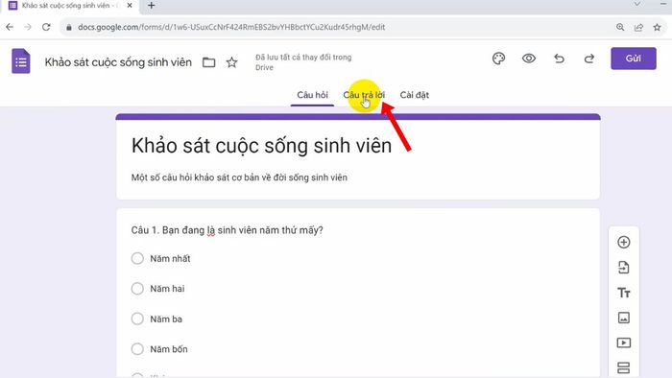Open the Câu trả lời tab
The height and width of the screenshot is (378, 672).
click(364, 95)
